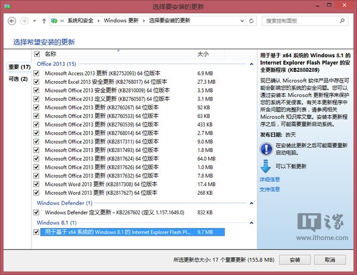Collapse the Office 2013 (15) group
Screen dimensions: 357x275
point(251,64)
